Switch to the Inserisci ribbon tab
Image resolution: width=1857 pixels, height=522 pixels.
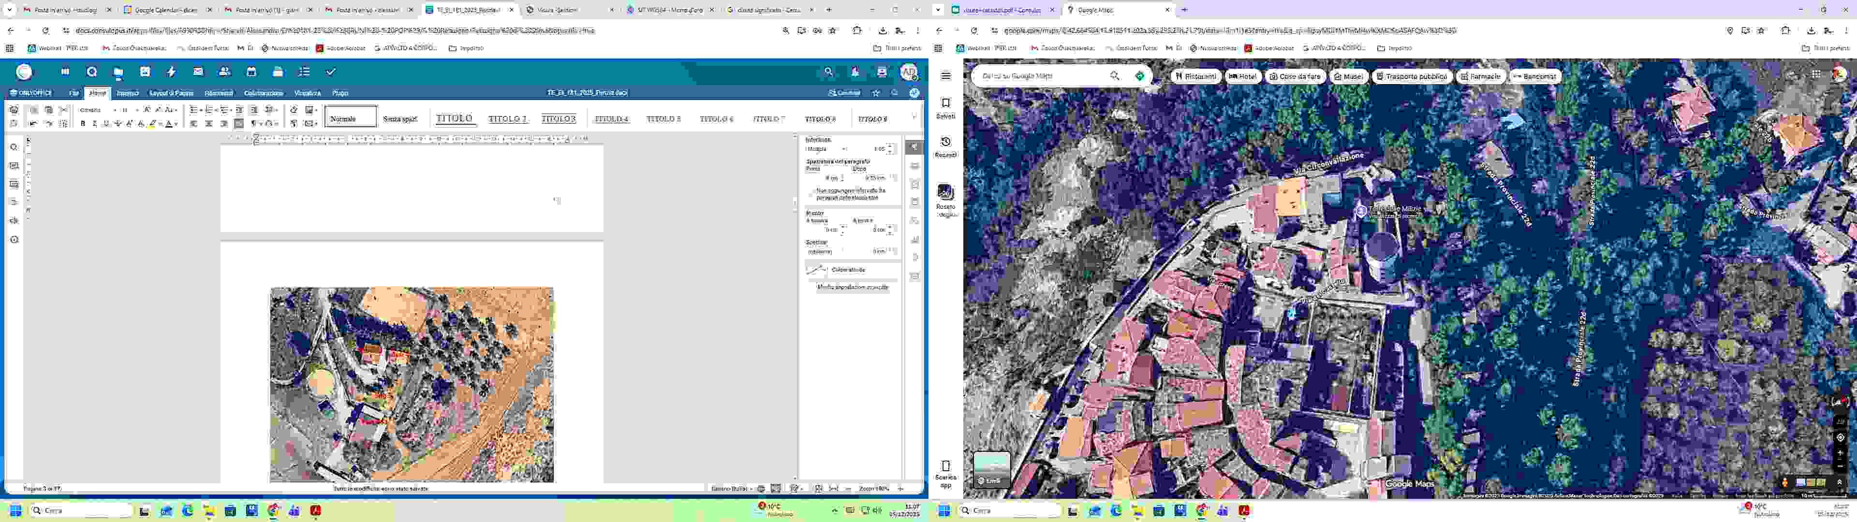click(128, 93)
